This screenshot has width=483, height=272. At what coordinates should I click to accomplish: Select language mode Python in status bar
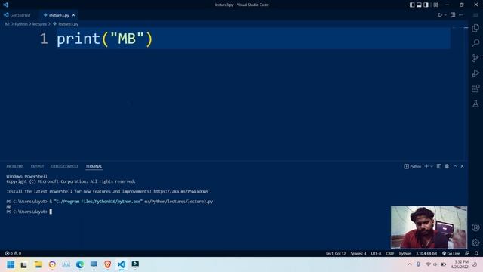pyautogui.click(x=405, y=254)
